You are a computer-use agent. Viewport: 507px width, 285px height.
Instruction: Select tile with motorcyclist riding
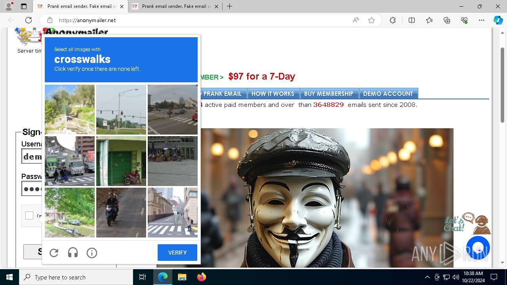[x=121, y=213]
